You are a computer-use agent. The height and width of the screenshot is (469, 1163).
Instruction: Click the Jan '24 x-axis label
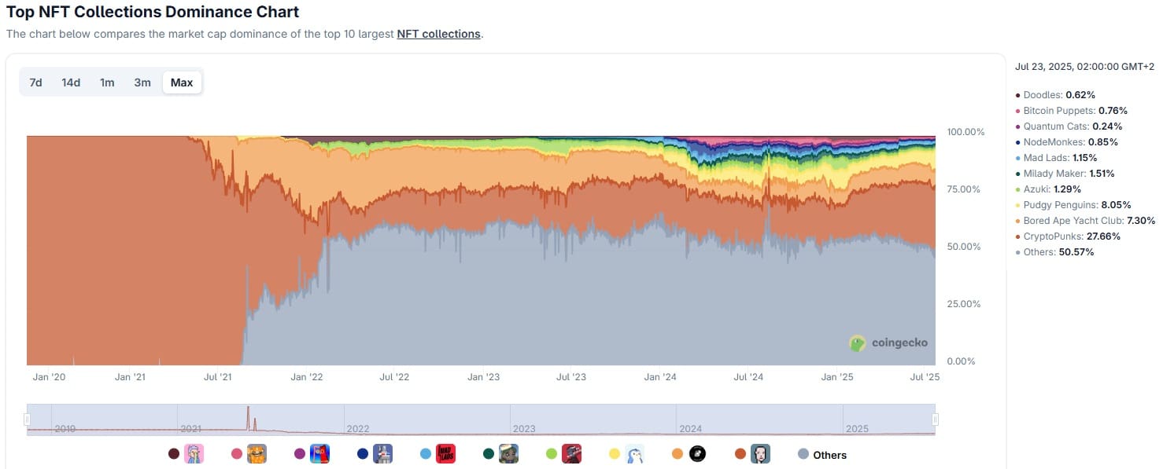point(660,377)
